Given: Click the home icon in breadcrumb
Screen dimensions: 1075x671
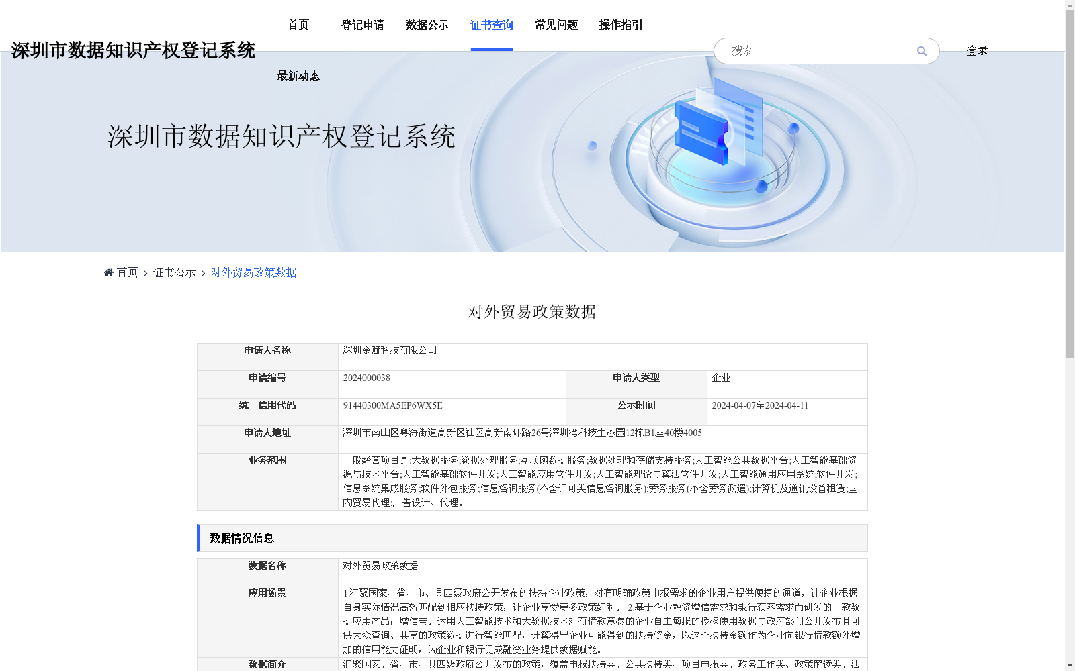Looking at the screenshot, I should click(109, 272).
